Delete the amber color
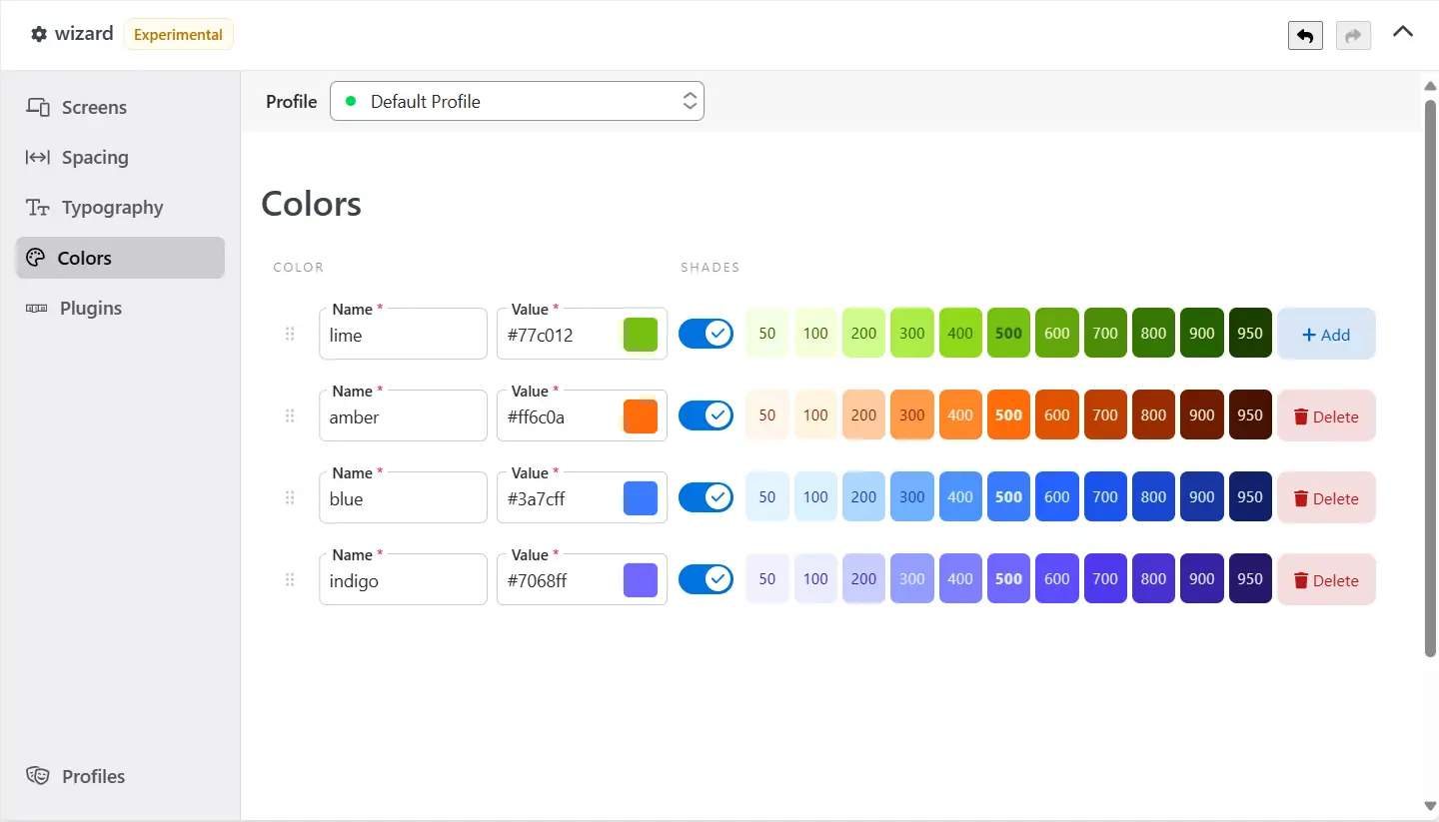This screenshot has width=1439, height=822. (1326, 415)
